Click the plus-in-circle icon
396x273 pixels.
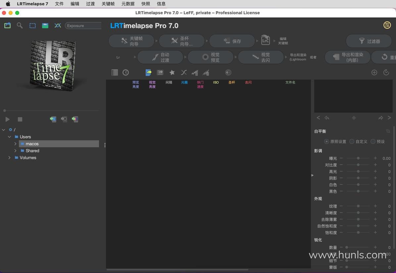coord(374,73)
